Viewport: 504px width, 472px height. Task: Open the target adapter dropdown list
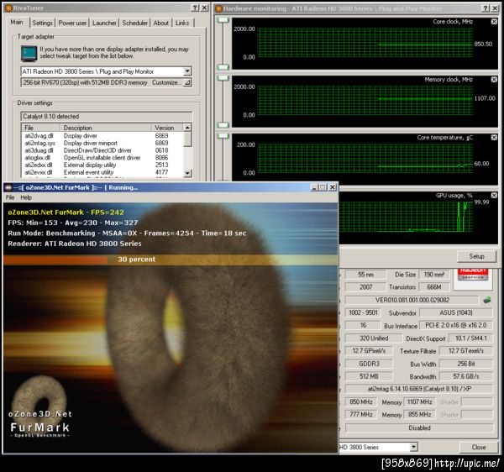click(x=186, y=71)
